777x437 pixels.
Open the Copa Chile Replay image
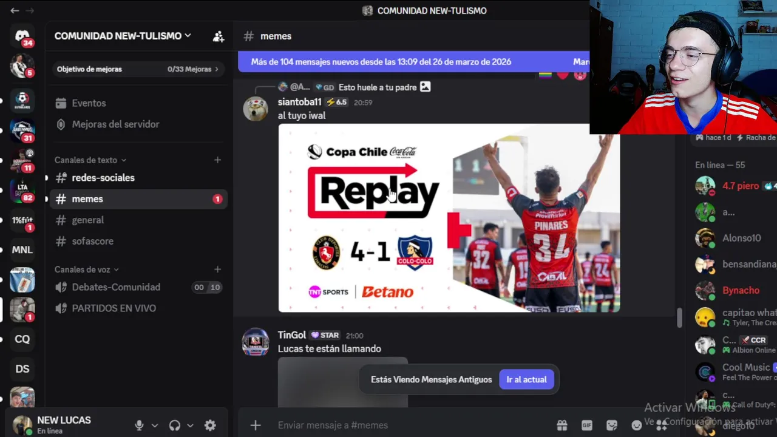[x=449, y=218]
